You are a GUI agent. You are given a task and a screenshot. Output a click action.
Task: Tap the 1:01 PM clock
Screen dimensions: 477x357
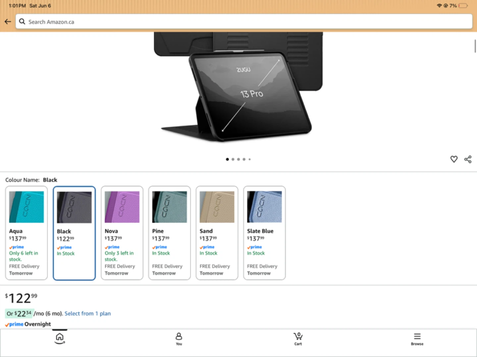17,6
